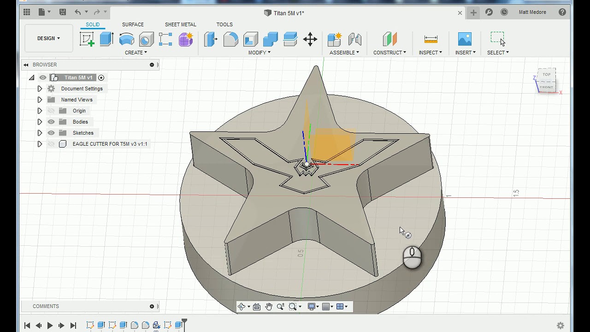Image resolution: width=590 pixels, height=332 pixels.
Task: Select the window Select tool
Action: [498, 39]
